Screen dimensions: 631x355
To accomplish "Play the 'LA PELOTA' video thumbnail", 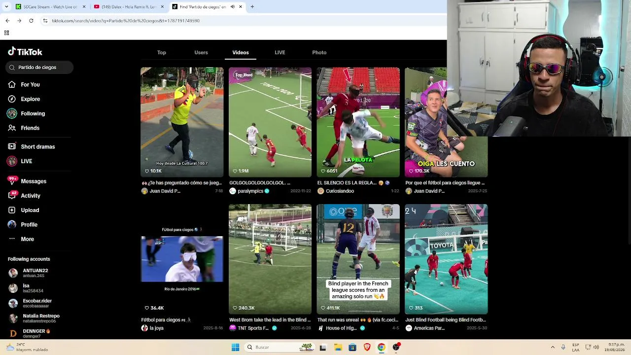I will click(358, 122).
